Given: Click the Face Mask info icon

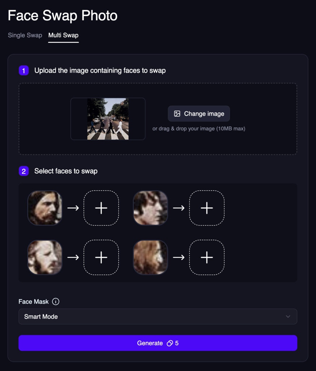Looking at the screenshot, I should coord(56,301).
